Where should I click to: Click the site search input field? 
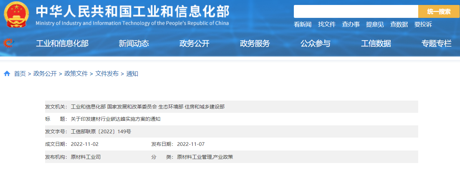[x=356, y=12]
